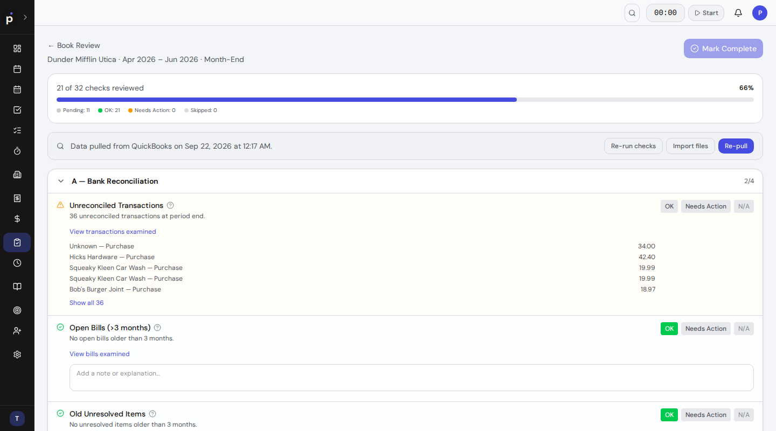Set Open Bills check to Needs Action
The width and height of the screenshot is (776, 431).
point(706,329)
